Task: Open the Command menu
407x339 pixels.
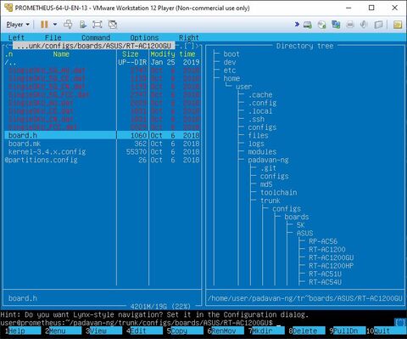Action: (x=96, y=37)
